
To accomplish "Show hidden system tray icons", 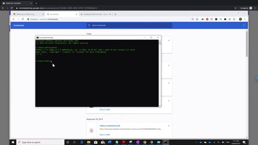I will click(x=196, y=142).
